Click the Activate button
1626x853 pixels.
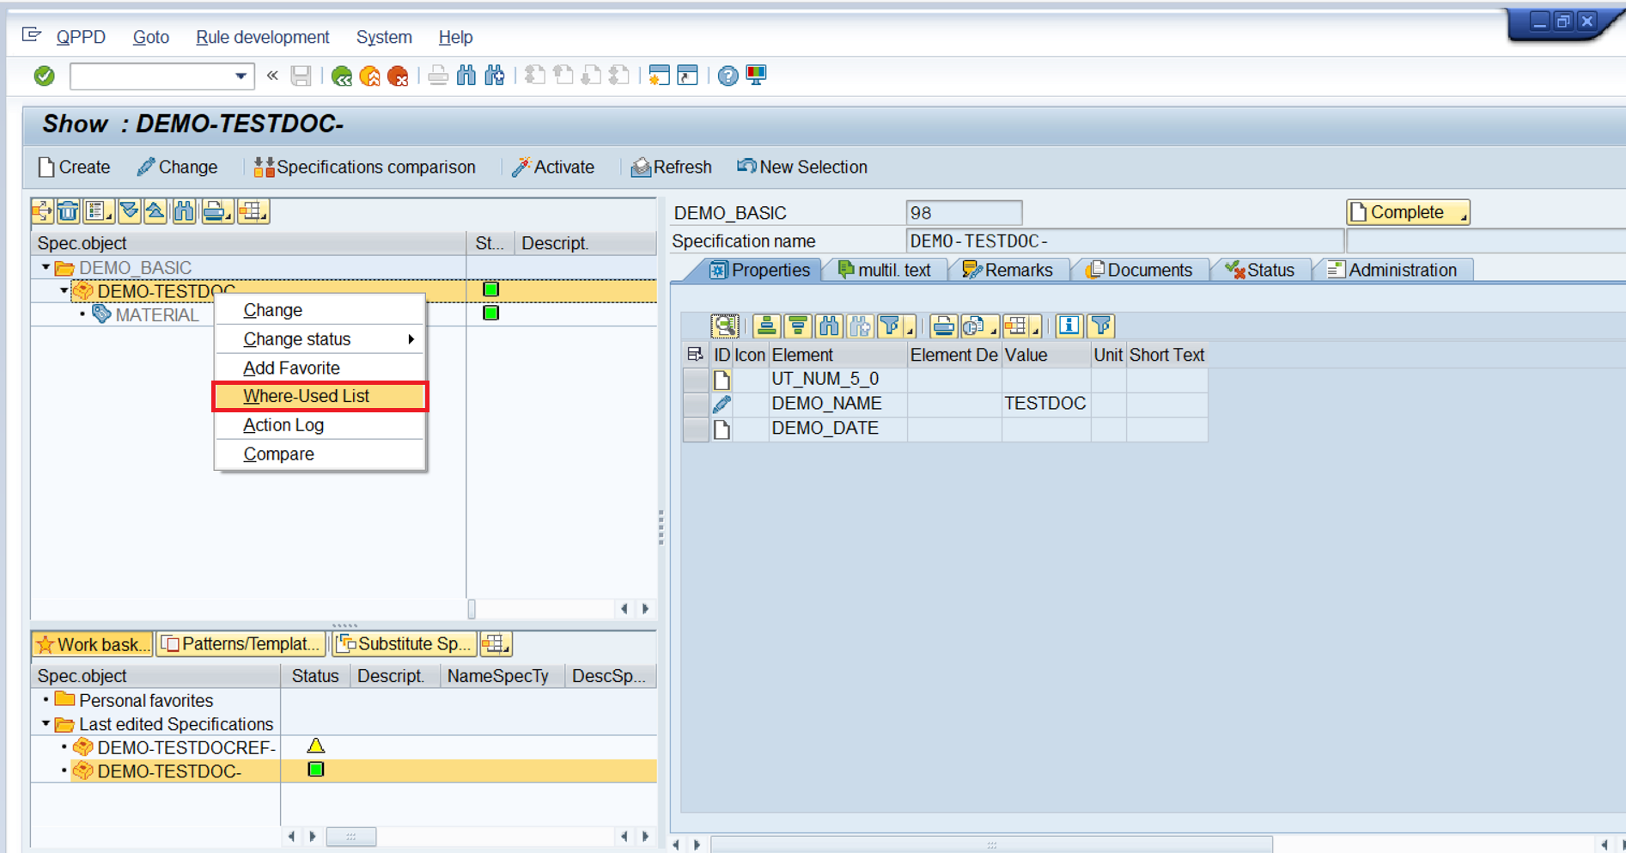(553, 168)
